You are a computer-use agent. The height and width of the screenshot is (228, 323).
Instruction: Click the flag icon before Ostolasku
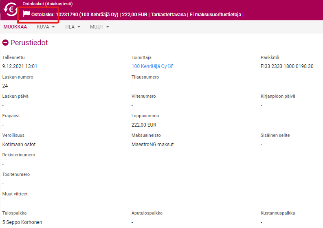[x=26, y=14]
